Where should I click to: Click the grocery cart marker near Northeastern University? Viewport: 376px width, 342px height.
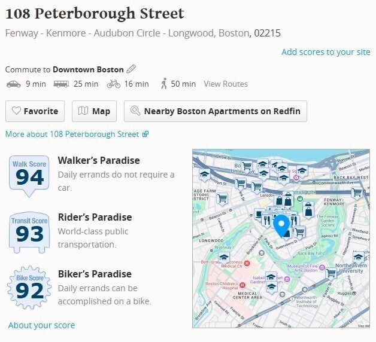331,274
